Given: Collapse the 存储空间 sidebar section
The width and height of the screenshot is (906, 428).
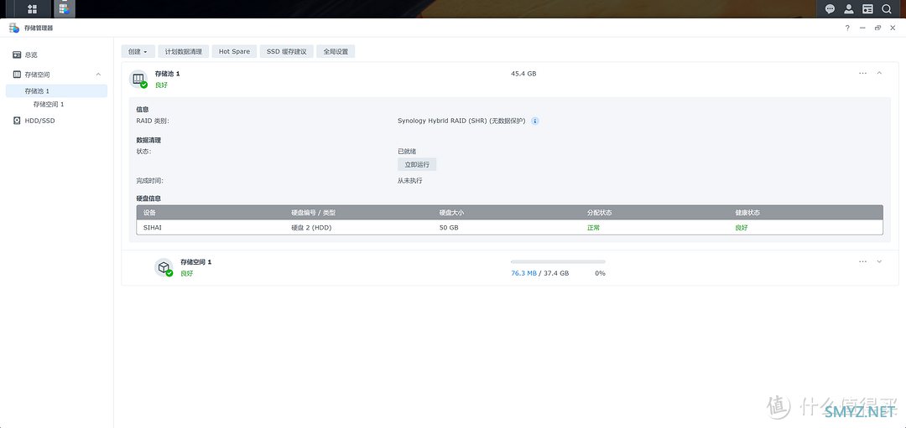Looking at the screenshot, I should (x=98, y=75).
